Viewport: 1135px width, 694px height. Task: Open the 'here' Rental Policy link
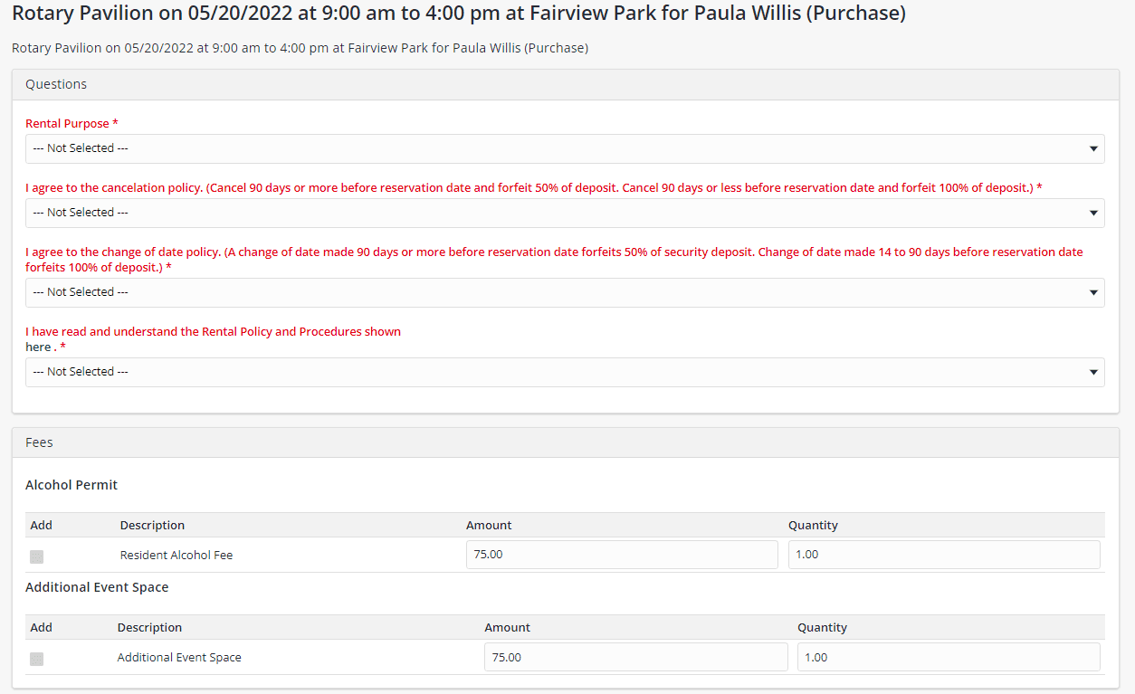coord(38,347)
